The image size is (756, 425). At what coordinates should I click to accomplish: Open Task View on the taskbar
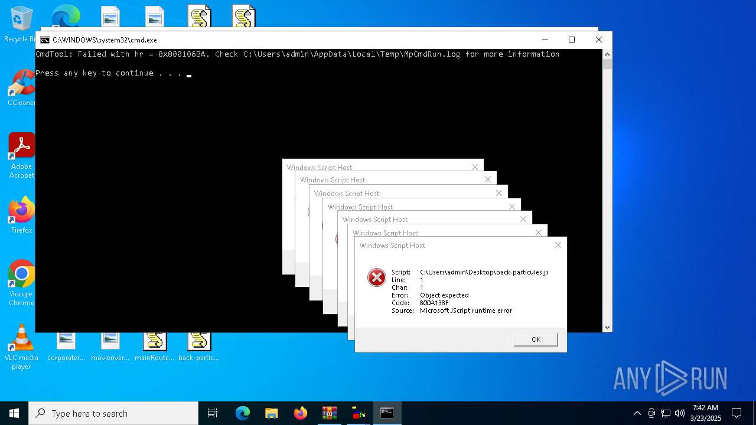213,413
